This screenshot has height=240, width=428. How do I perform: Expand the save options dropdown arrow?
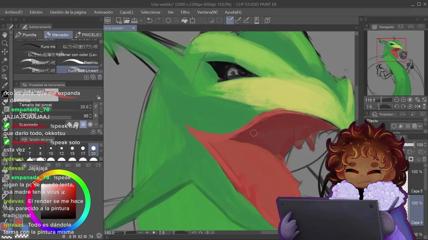(141, 20)
